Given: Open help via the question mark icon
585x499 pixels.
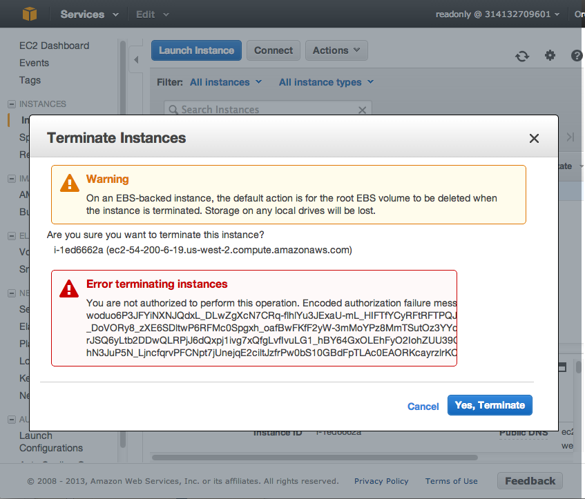Looking at the screenshot, I should [x=577, y=55].
